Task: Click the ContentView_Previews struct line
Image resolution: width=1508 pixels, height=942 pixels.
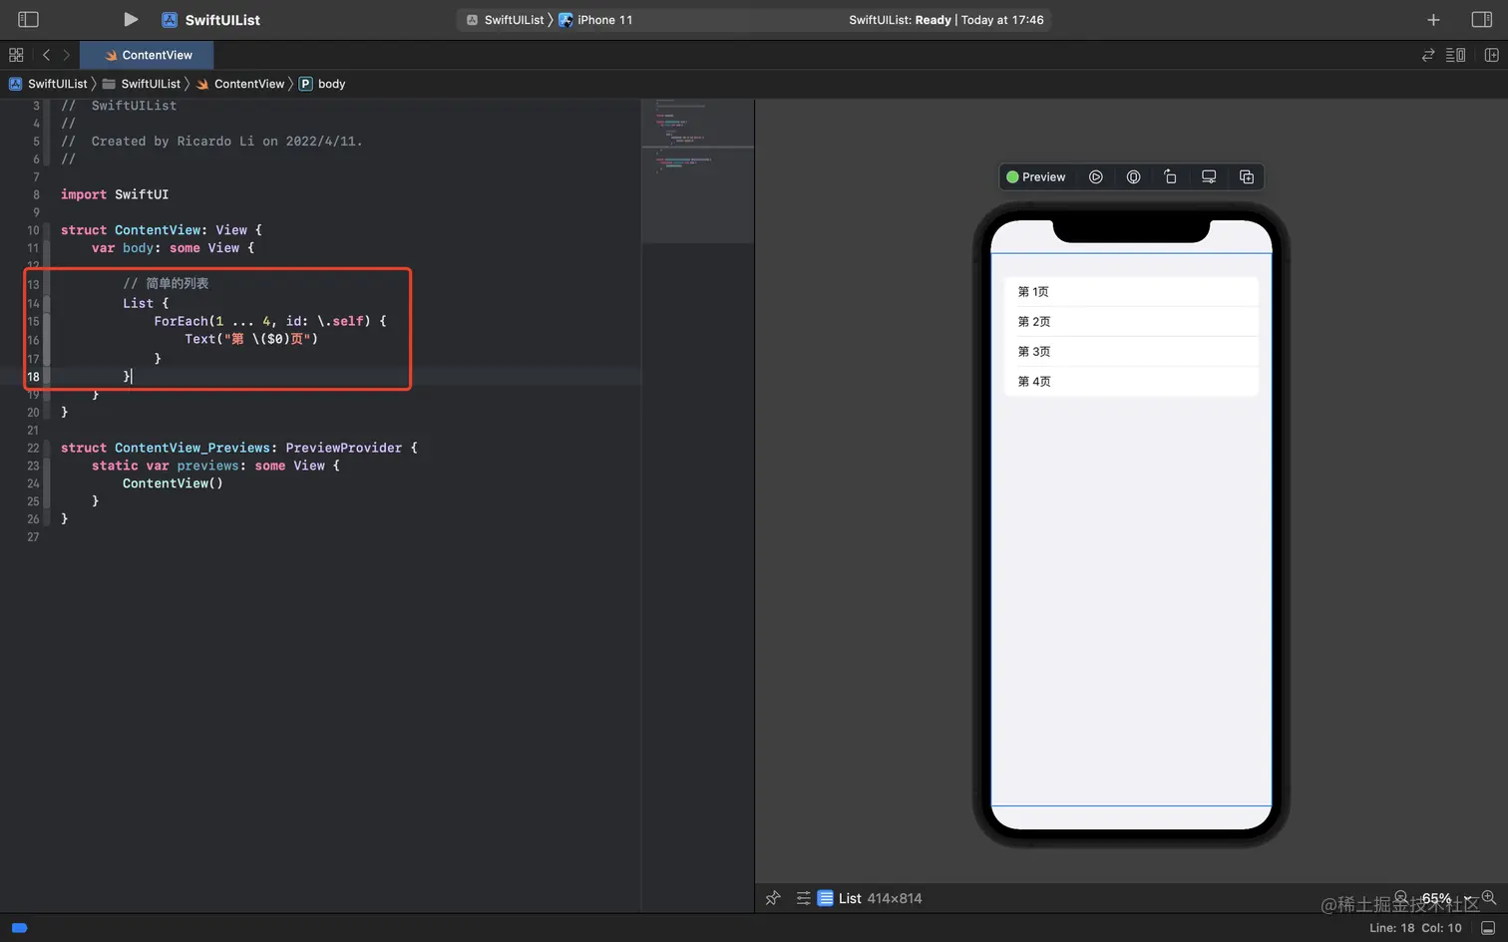Action: click(239, 448)
